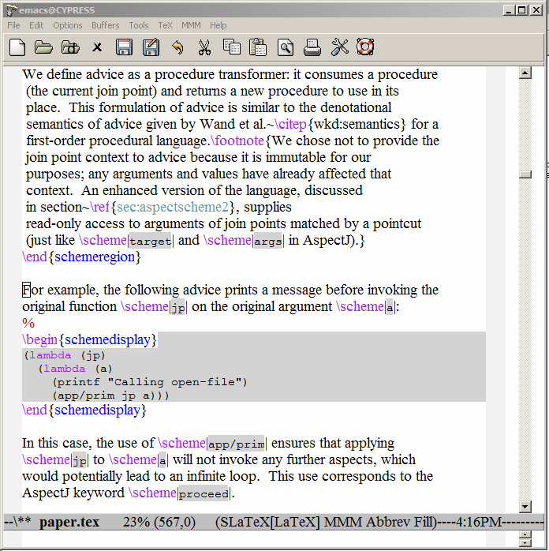Image resolution: width=549 pixels, height=551 pixels.
Task: Open preferences via the tools icon
Action: (x=339, y=47)
